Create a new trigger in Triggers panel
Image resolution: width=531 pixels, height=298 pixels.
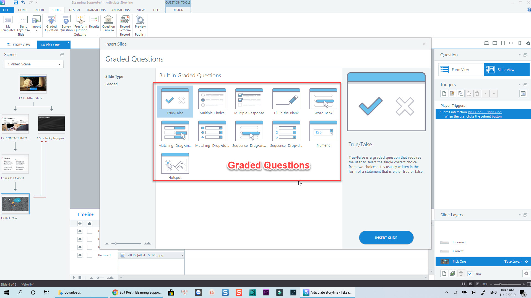point(444,94)
